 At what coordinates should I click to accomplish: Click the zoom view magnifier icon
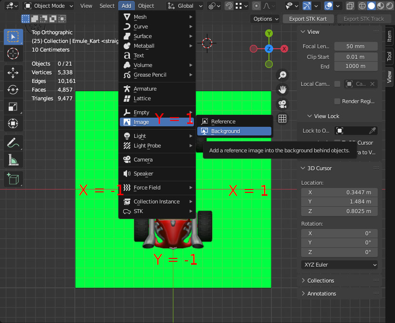pos(282,75)
